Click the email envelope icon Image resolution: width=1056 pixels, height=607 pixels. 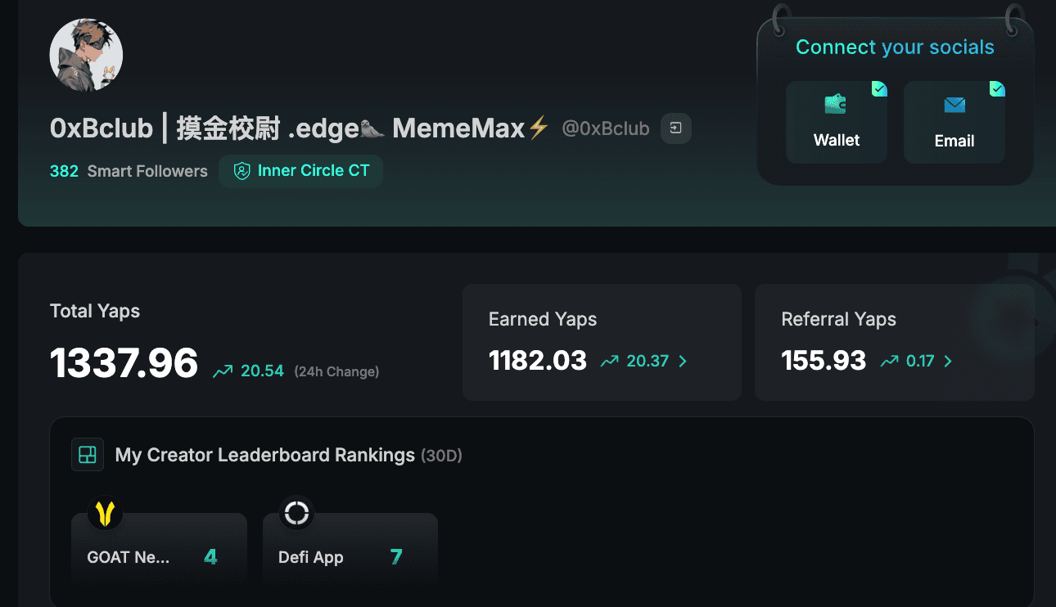tap(954, 105)
